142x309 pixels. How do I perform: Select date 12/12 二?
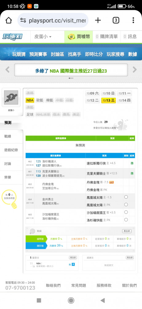pos(93,100)
